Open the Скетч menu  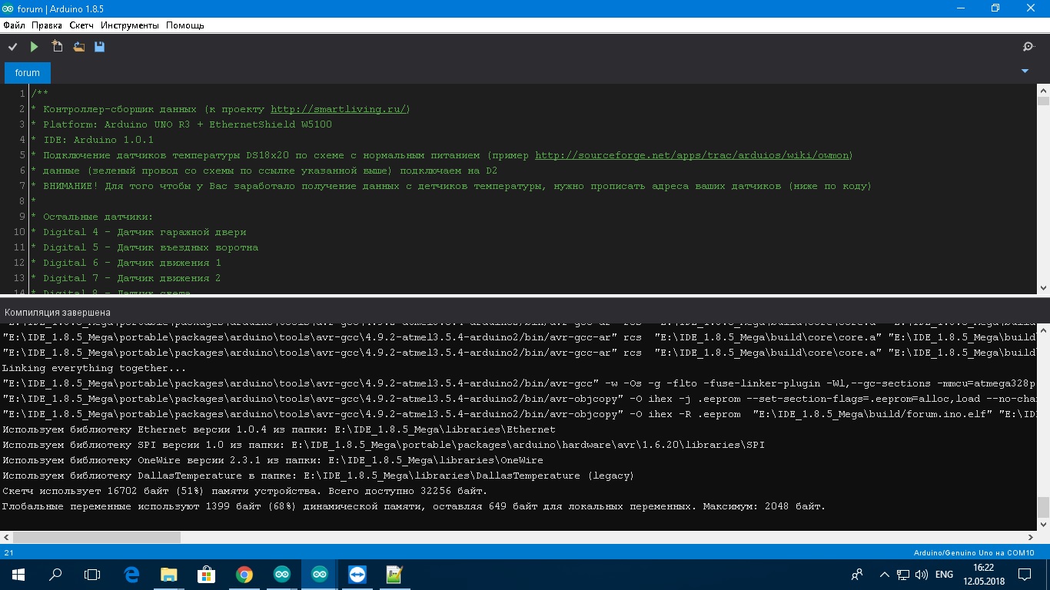pos(81,25)
